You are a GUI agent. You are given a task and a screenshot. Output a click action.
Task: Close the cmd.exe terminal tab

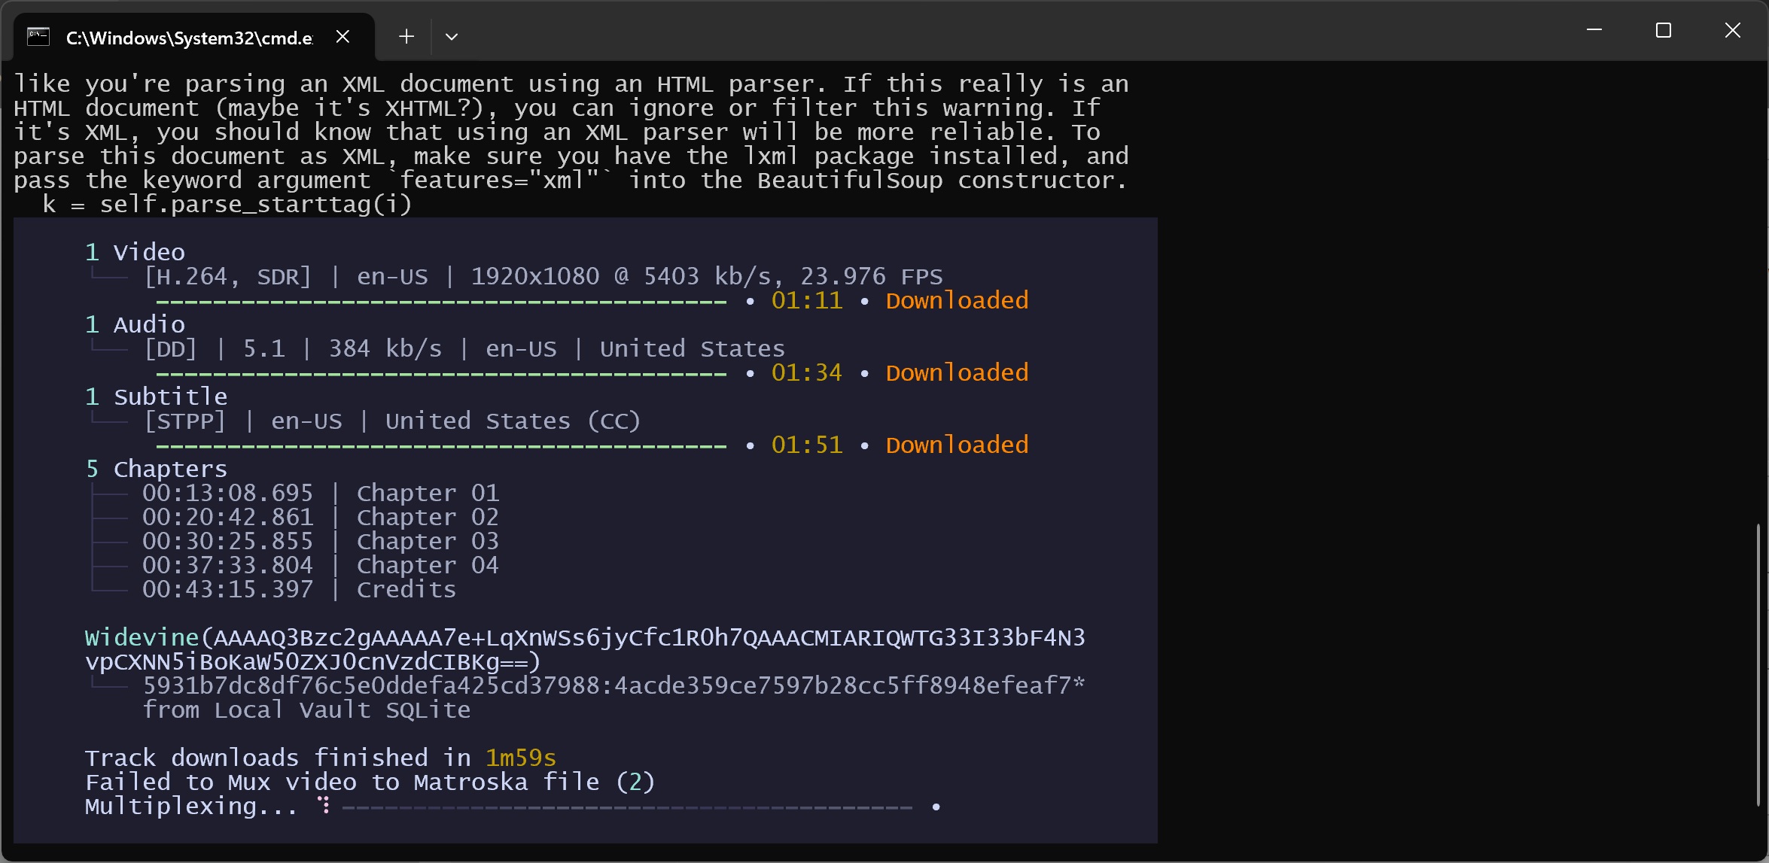(x=343, y=36)
